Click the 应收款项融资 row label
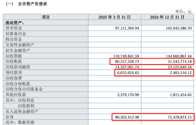 [18, 67]
